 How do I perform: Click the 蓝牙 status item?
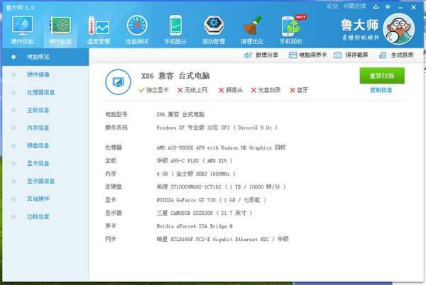click(x=299, y=90)
